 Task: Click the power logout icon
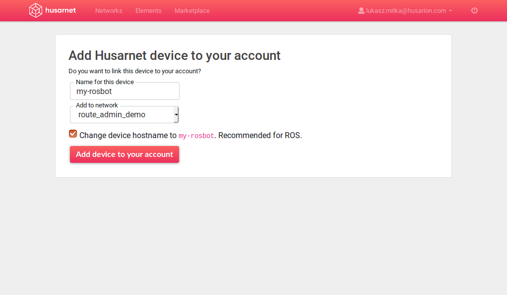pyautogui.click(x=474, y=10)
